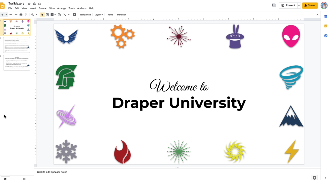
Task: Open the Insert menu
Action: (x=33, y=8)
